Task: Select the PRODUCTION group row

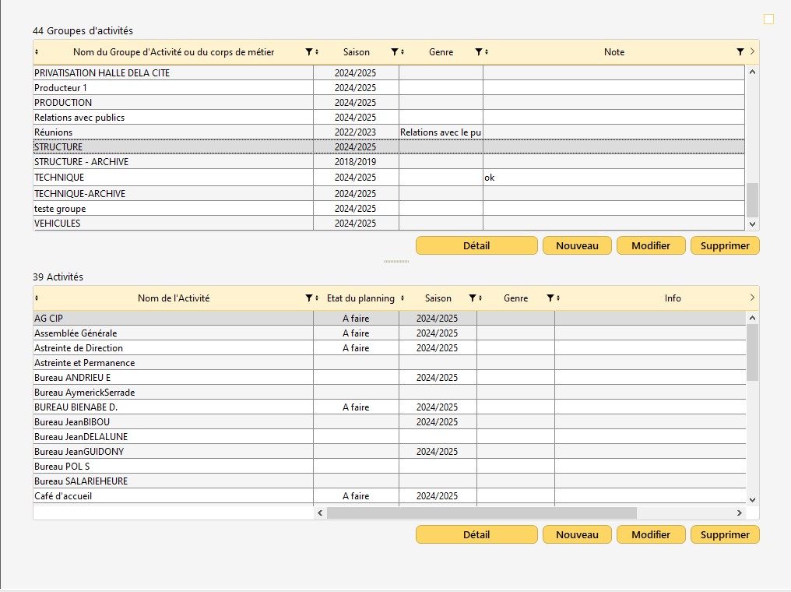Action: tap(173, 103)
